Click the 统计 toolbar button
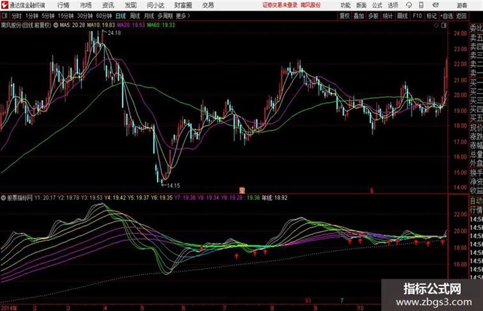The image size is (483, 311). pyautogui.click(x=387, y=16)
